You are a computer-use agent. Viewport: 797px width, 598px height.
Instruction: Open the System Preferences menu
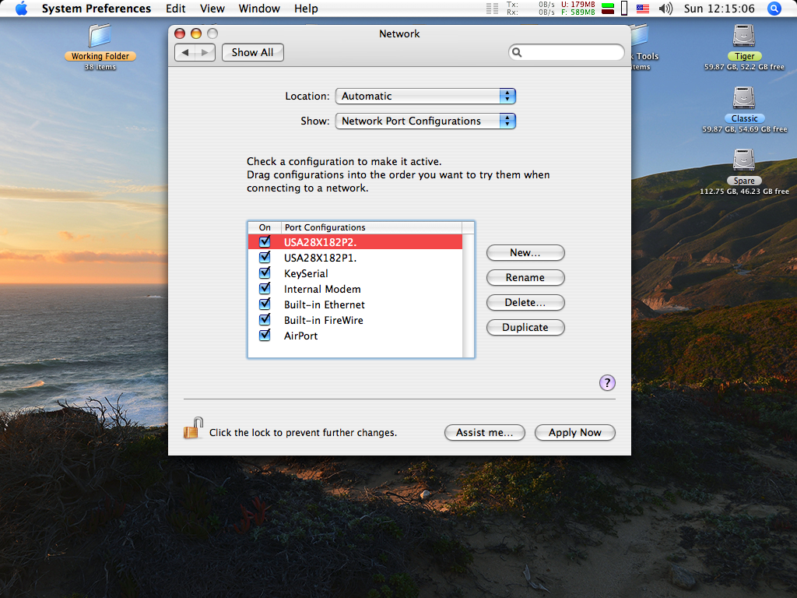click(x=96, y=9)
